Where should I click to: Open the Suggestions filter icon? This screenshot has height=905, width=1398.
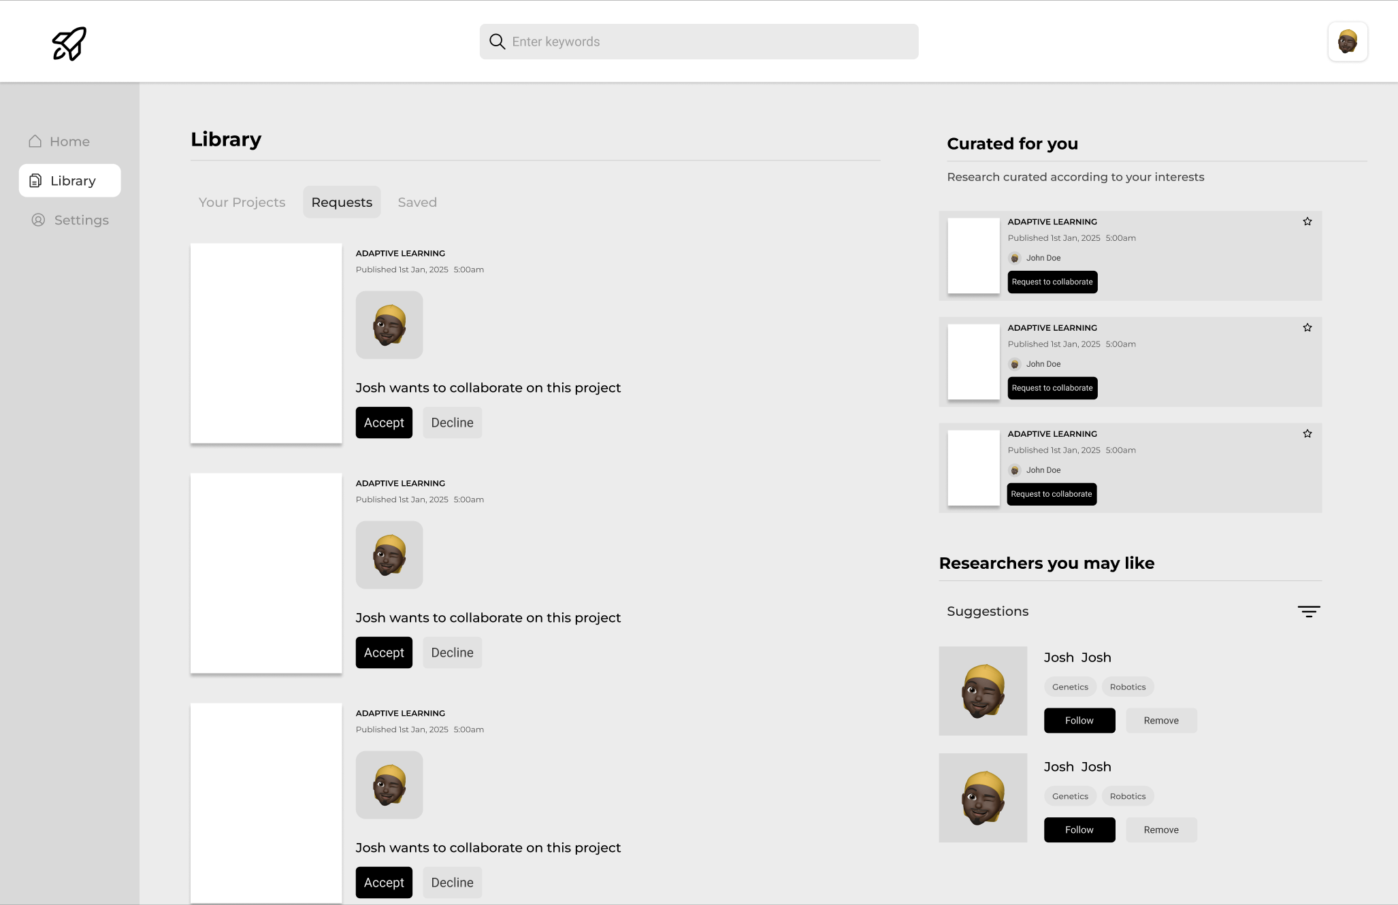(1308, 611)
